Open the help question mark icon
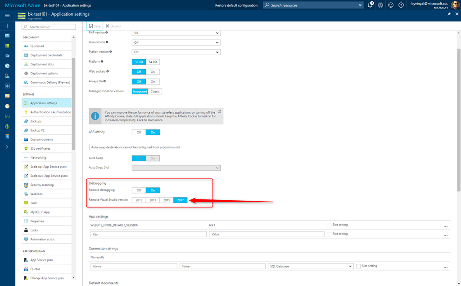The height and width of the screenshot is (286, 461). [x=401, y=5]
